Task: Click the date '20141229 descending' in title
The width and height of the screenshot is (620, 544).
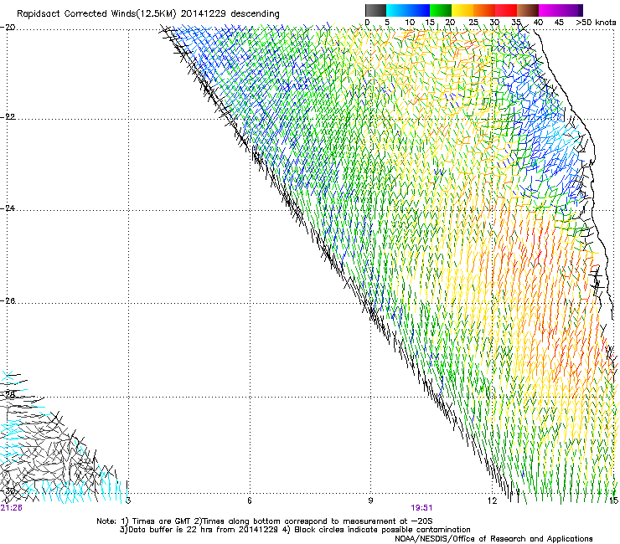Action: coord(230,14)
